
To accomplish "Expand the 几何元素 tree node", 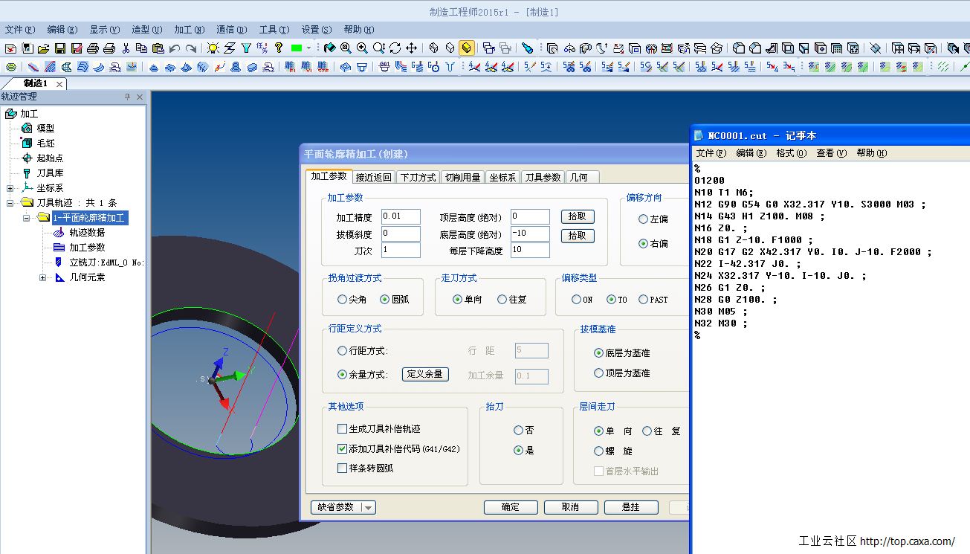I will (42, 277).
